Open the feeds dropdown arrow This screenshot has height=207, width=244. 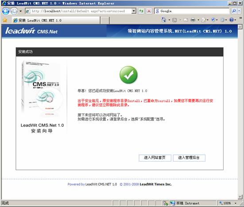pyautogui.click(x=180, y=20)
